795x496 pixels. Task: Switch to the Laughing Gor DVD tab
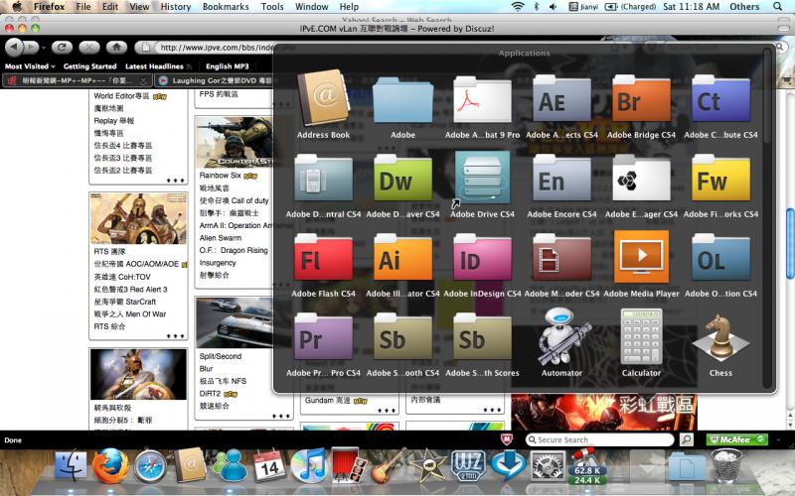click(215, 80)
